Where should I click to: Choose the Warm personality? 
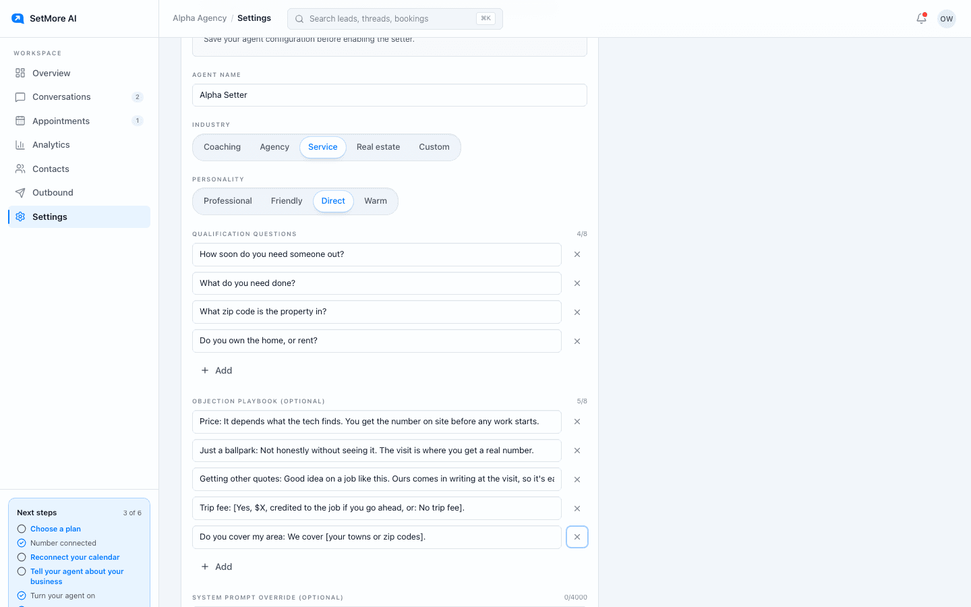tap(376, 201)
